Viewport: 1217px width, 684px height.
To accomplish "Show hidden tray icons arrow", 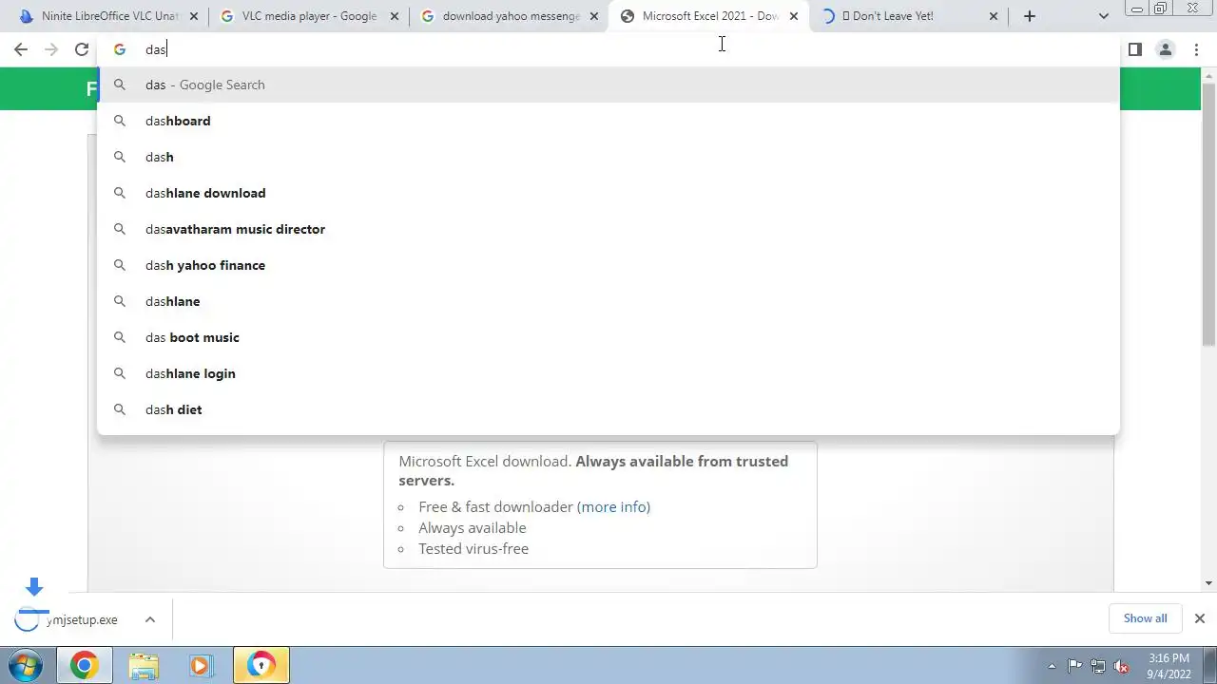I will tap(1052, 666).
